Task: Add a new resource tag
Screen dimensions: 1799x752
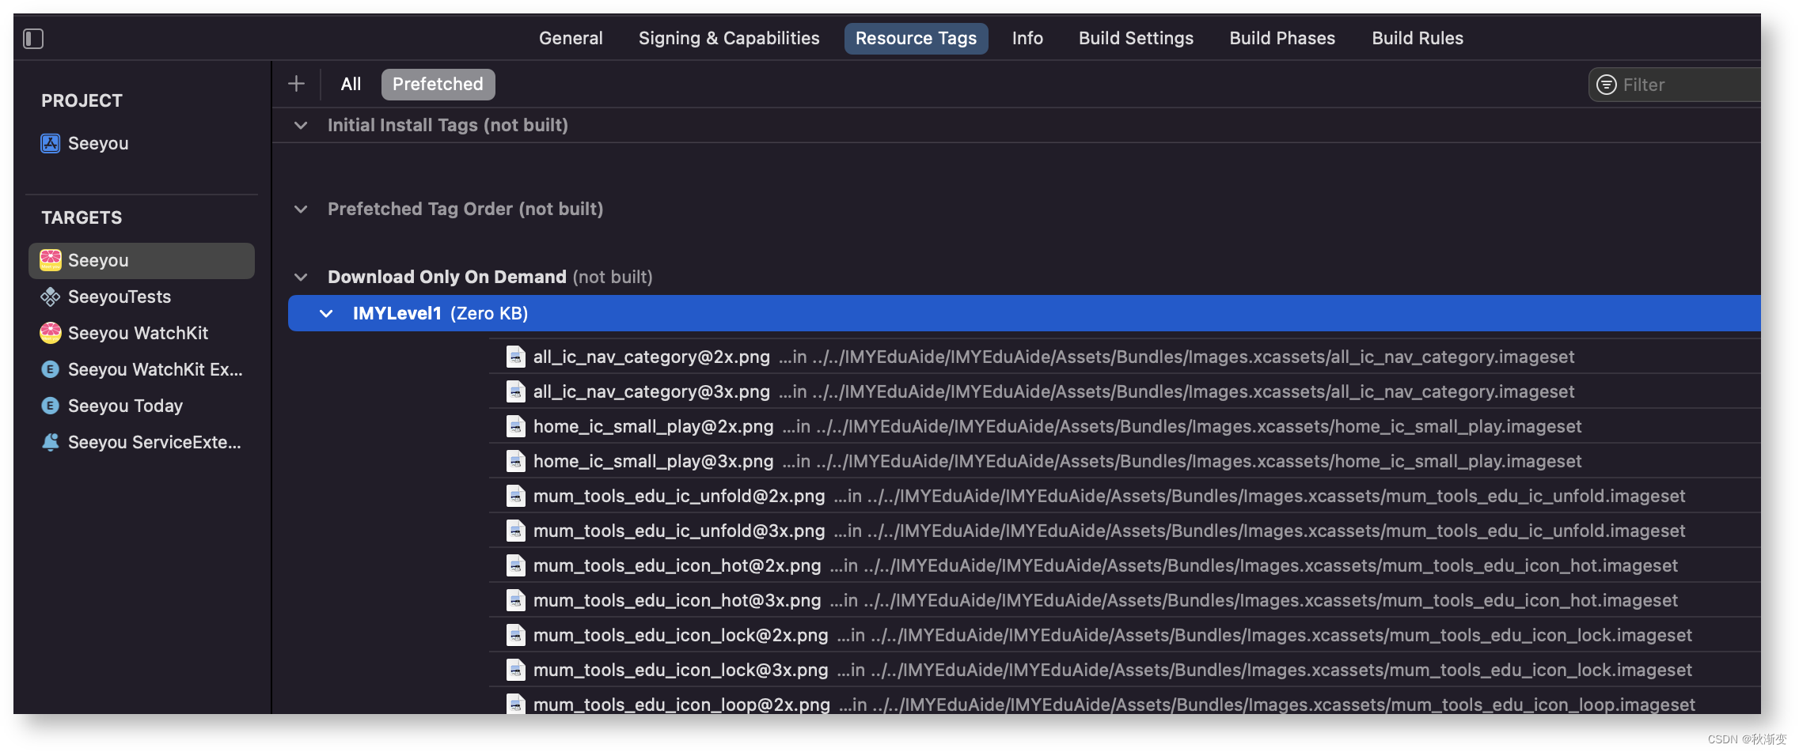Action: tap(296, 83)
